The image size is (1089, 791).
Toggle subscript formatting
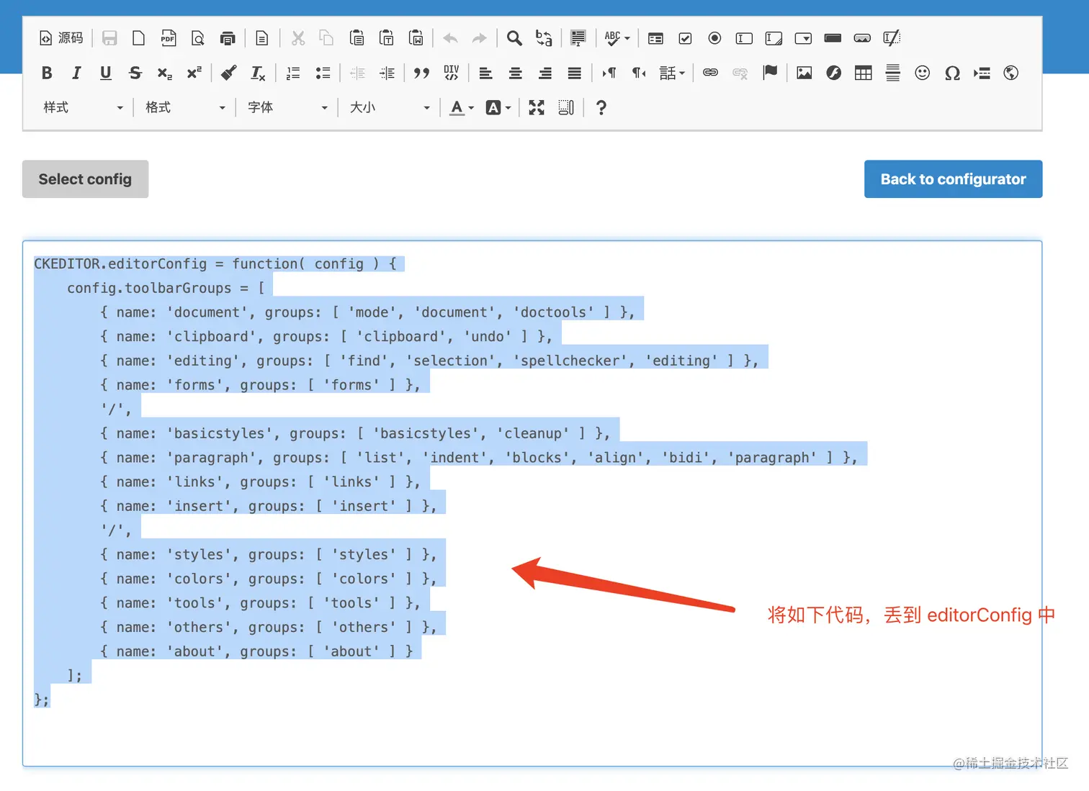(165, 73)
